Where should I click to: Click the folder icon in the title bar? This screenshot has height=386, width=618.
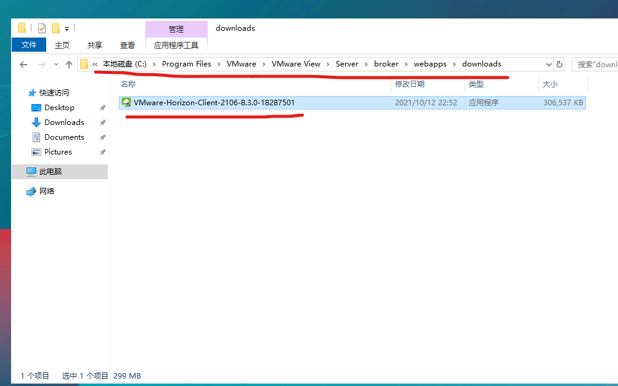point(22,28)
